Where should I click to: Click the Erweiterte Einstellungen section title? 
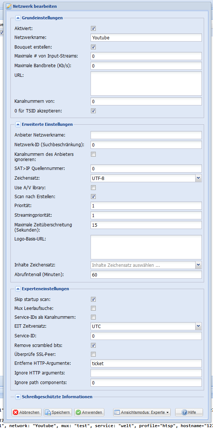coord(47,124)
